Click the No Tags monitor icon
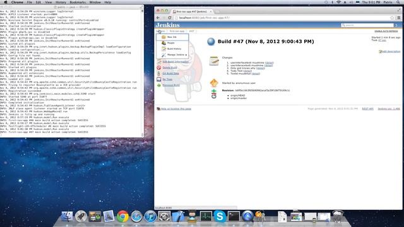 point(158,79)
